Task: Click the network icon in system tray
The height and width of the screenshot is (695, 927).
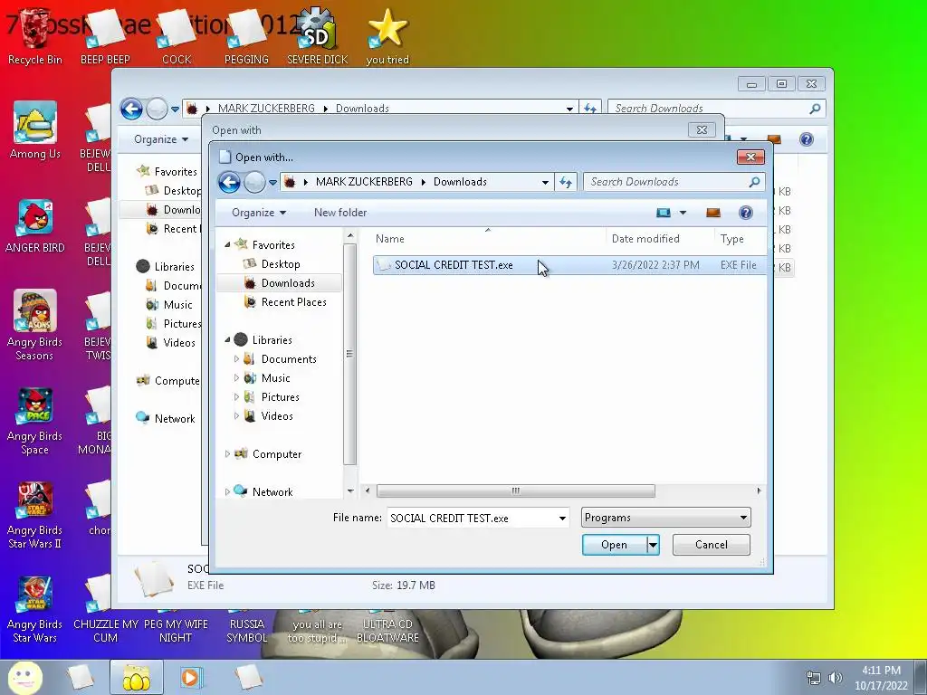Action: [x=814, y=678]
